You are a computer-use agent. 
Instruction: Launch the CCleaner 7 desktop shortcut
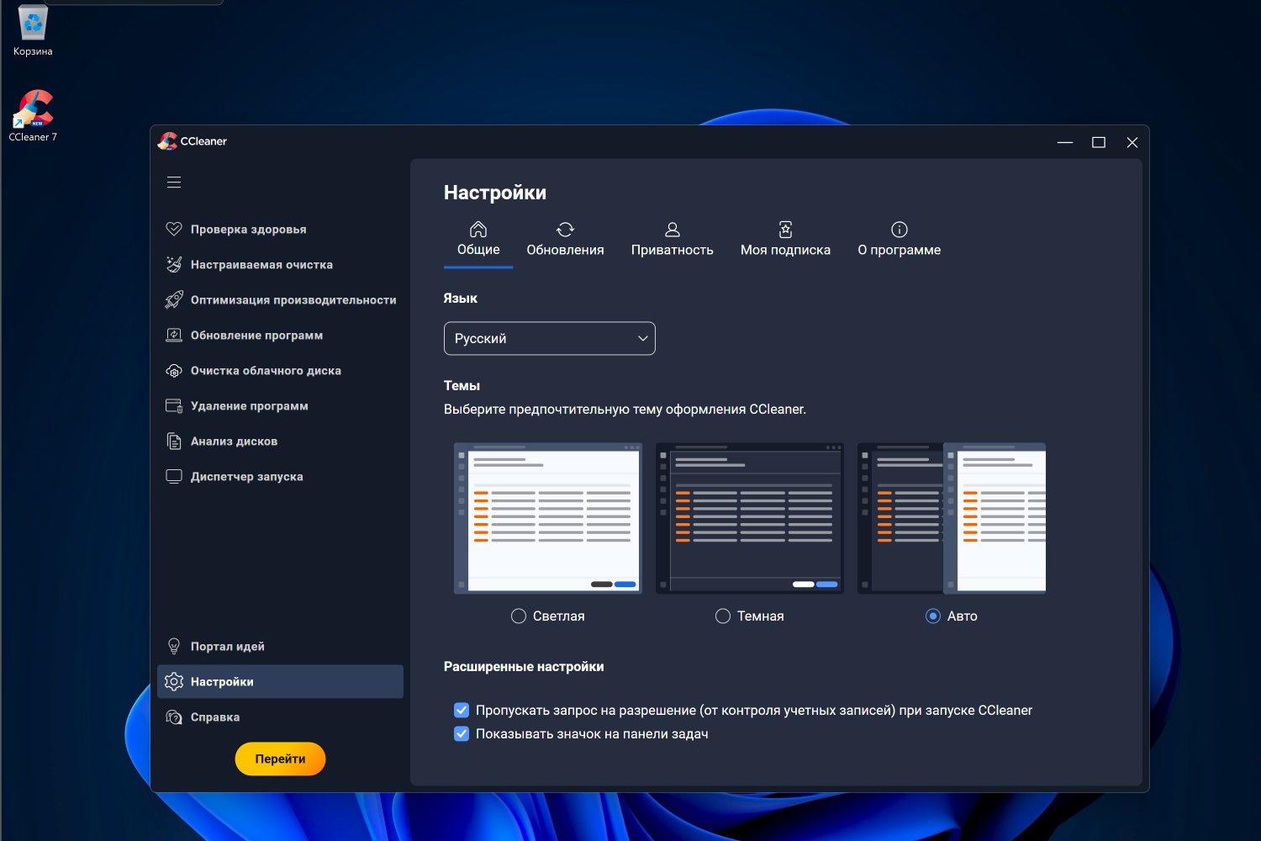click(x=33, y=115)
